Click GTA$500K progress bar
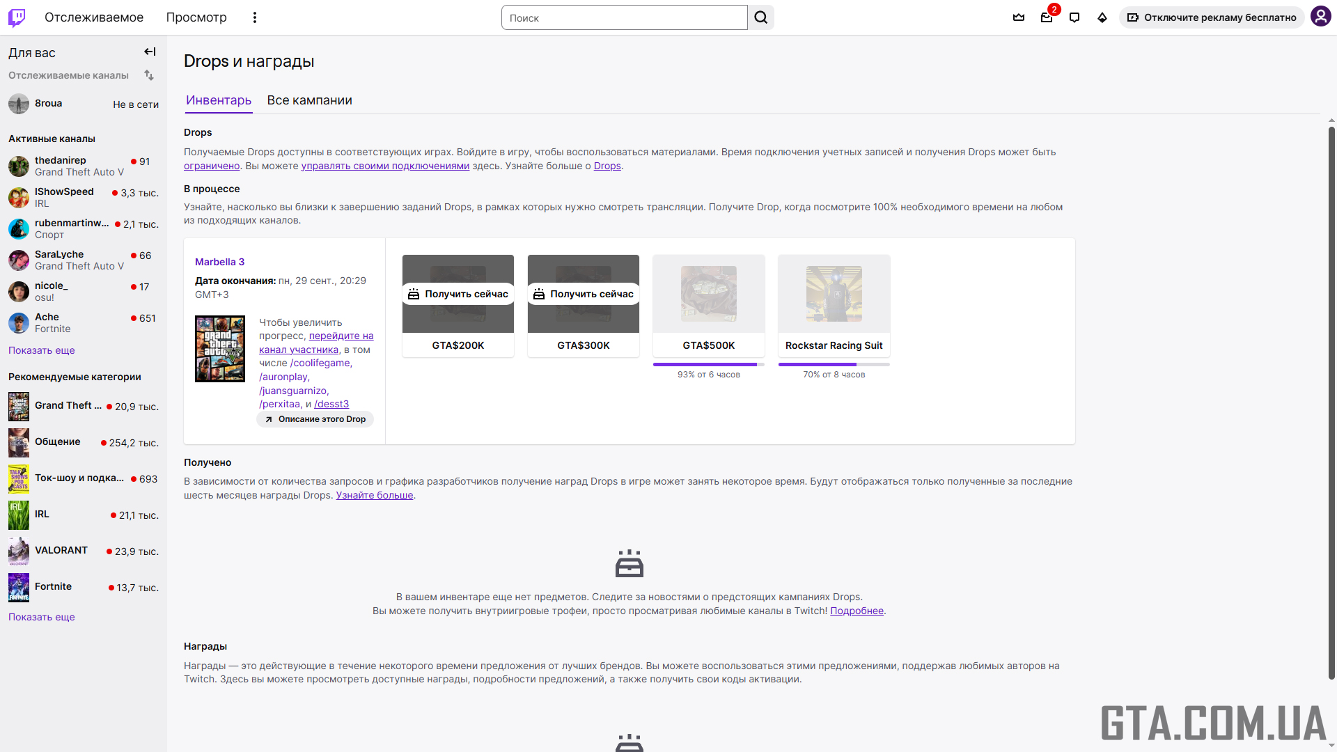The height and width of the screenshot is (752, 1337). click(708, 364)
